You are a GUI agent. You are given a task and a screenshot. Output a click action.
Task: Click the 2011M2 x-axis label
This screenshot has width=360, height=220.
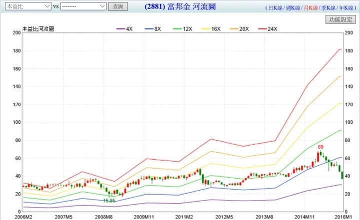click(x=184, y=217)
